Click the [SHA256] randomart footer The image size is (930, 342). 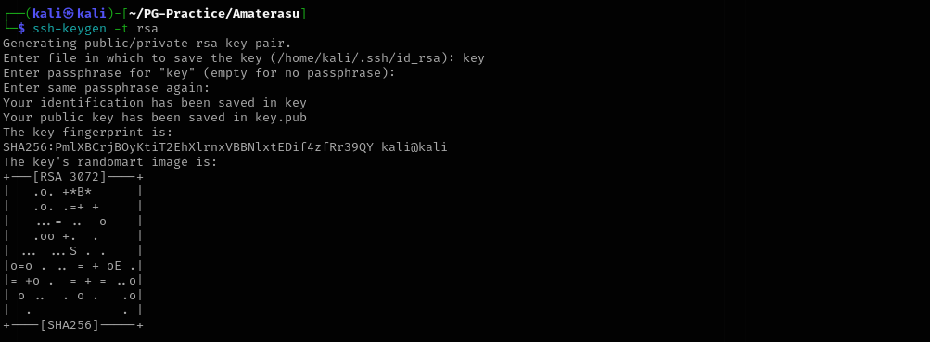point(70,324)
